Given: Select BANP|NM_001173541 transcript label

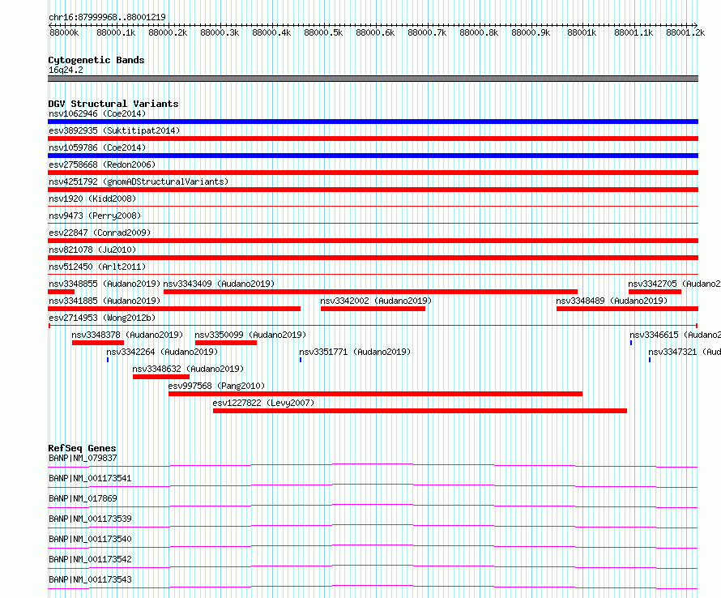Looking at the screenshot, I should coord(90,478).
